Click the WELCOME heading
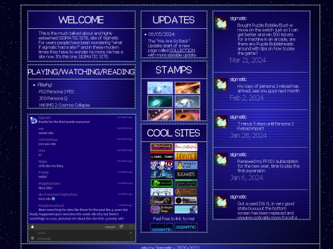This screenshot has height=249, width=333. (81, 20)
